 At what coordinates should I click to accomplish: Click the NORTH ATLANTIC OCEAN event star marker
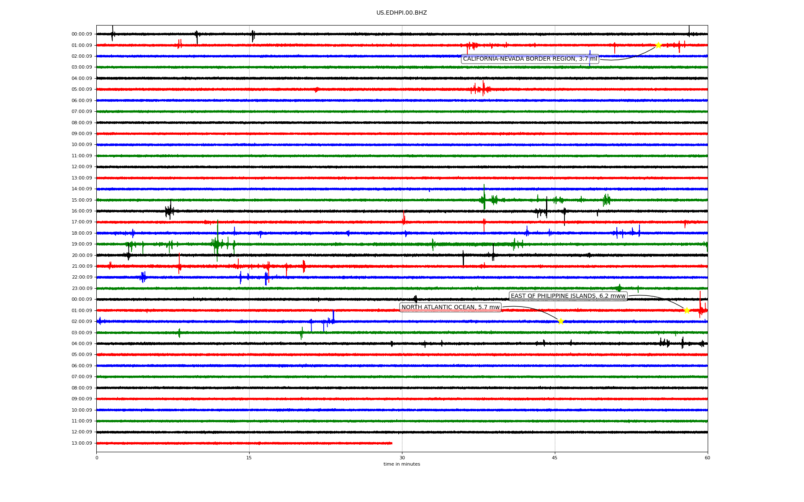(x=561, y=321)
